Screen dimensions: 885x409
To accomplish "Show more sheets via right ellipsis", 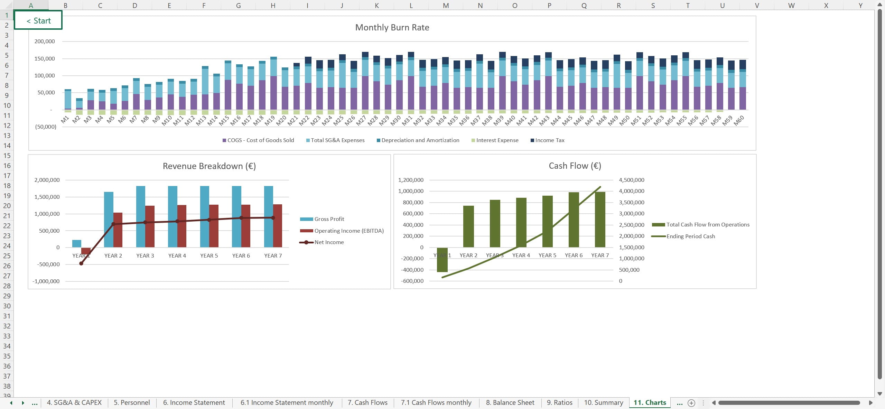I will (x=680, y=403).
